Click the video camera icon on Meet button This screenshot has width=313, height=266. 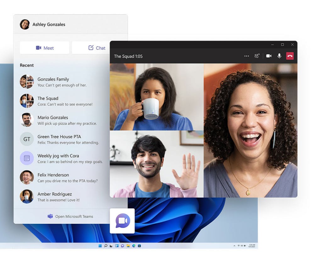(x=38, y=48)
